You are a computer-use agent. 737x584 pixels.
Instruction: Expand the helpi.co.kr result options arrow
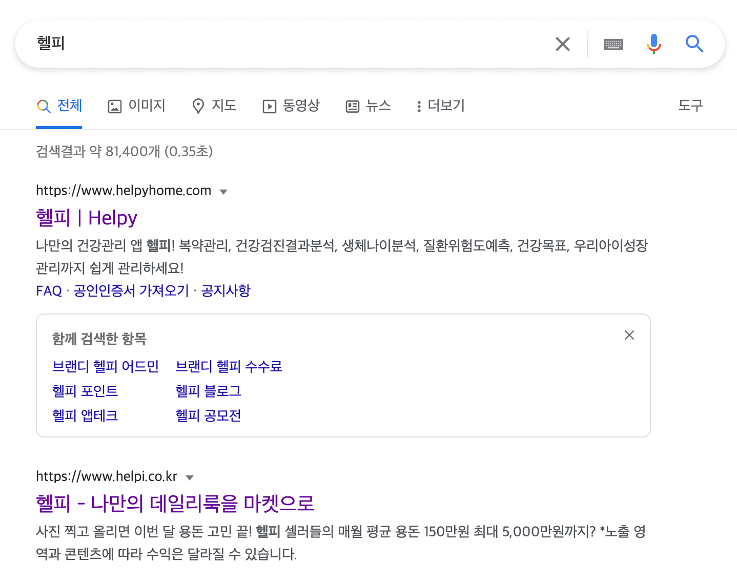coord(190,477)
